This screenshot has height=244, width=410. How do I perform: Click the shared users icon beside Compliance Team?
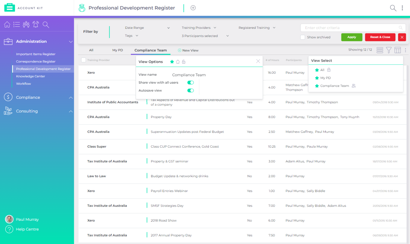click(354, 86)
